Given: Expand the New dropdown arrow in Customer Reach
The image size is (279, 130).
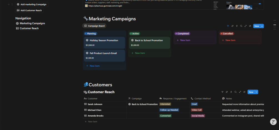Looking at the screenshot, I should [257, 92].
